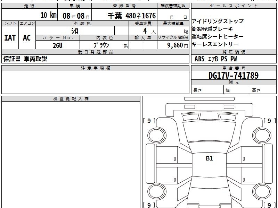
Task: Select 衝突軽減ブレーキ sales point
Action: click(212, 29)
